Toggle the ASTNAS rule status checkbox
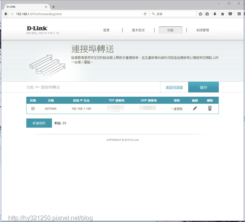The width and height of the screenshot is (245, 222). click(33, 109)
